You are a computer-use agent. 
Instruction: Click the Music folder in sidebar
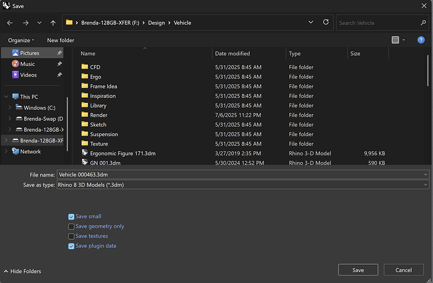pyautogui.click(x=27, y=64)
